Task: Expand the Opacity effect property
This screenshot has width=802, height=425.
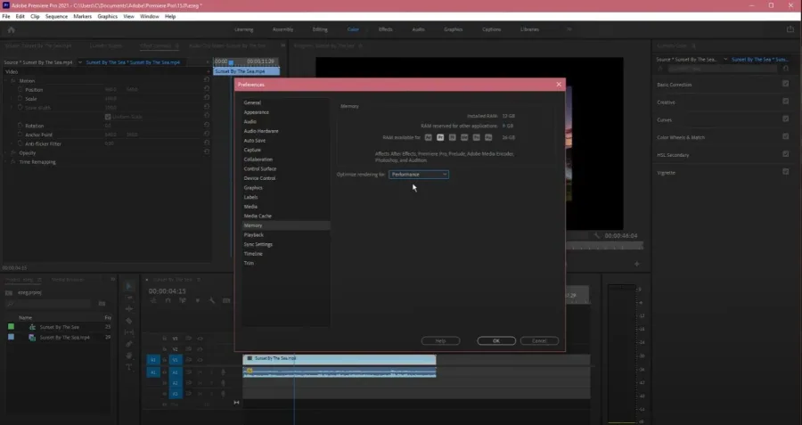Action: (6, 153)
